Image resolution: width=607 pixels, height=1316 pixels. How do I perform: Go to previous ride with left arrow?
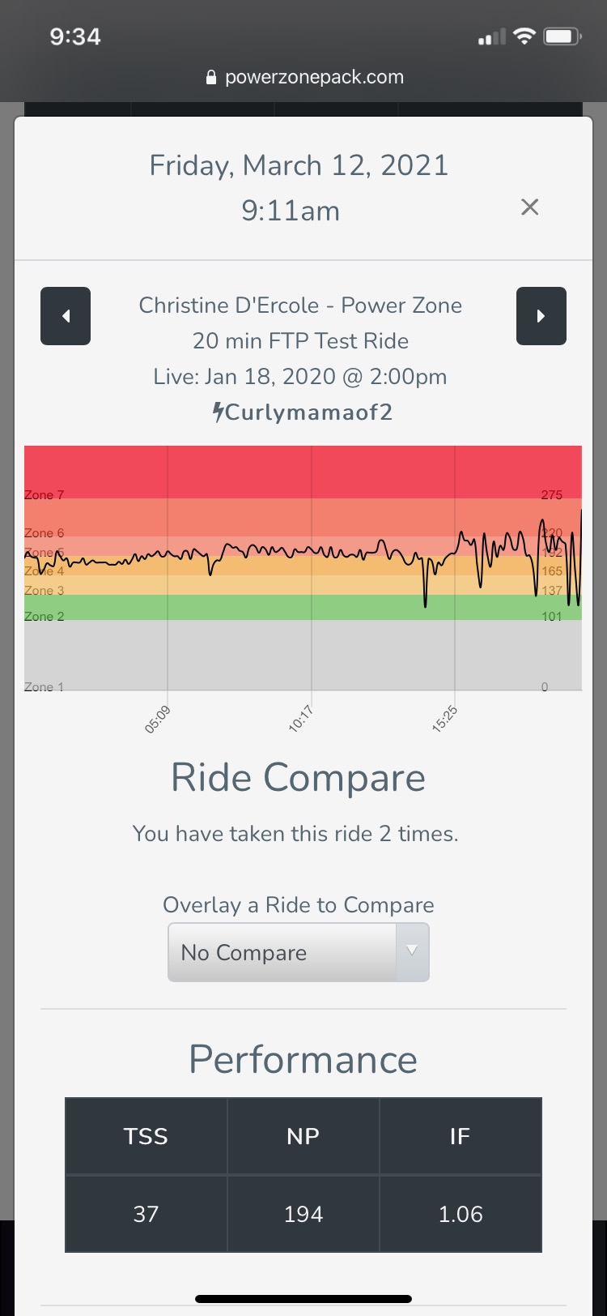[x=66, y=316]
